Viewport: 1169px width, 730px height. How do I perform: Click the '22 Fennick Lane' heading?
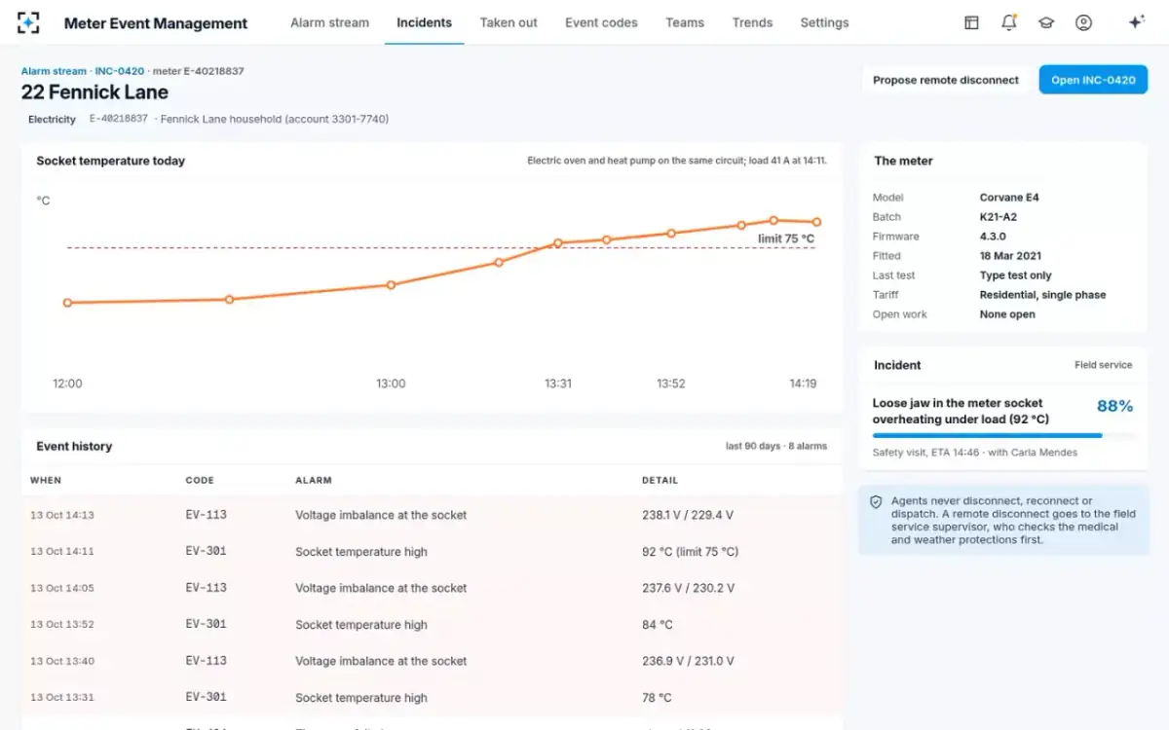pos(94,92)
